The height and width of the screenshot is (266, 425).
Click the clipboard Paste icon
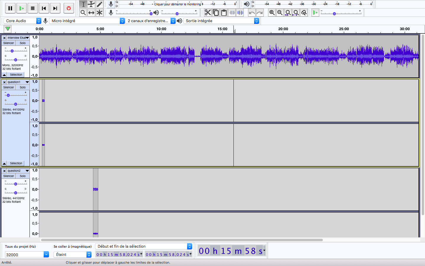click(224, 12)
